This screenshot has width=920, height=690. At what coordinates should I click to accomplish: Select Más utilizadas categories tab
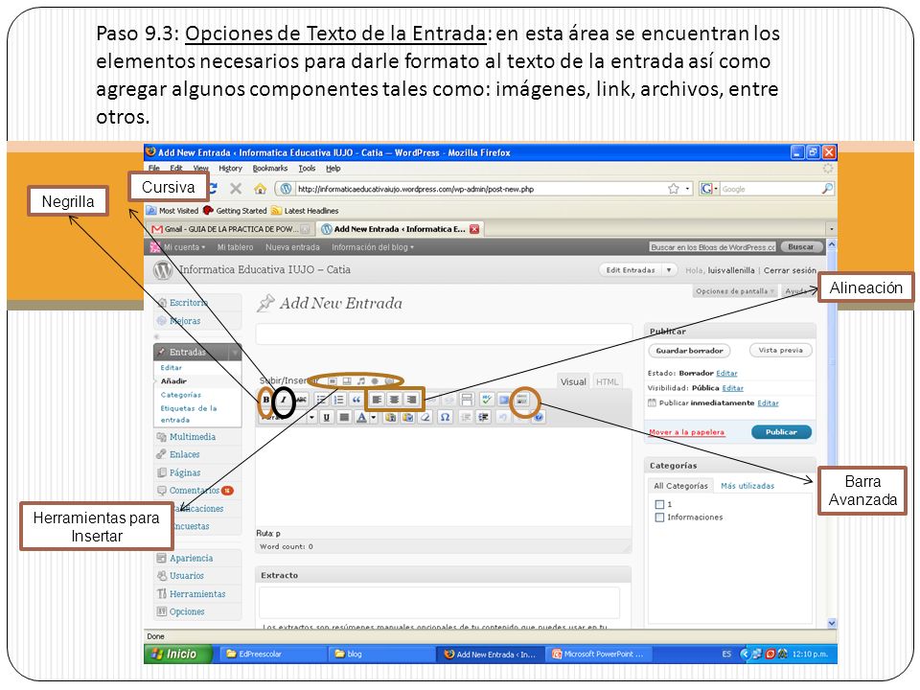click(747, 486)
